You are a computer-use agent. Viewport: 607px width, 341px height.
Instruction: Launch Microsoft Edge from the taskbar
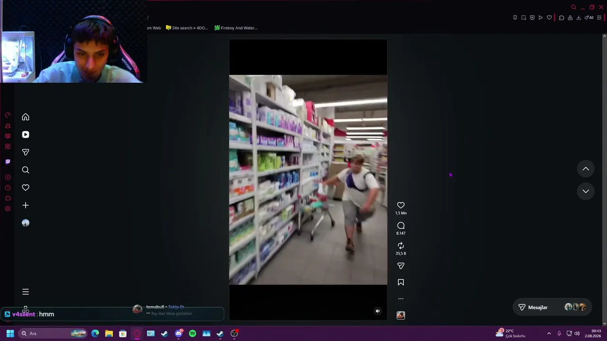(x=95, y=333)
